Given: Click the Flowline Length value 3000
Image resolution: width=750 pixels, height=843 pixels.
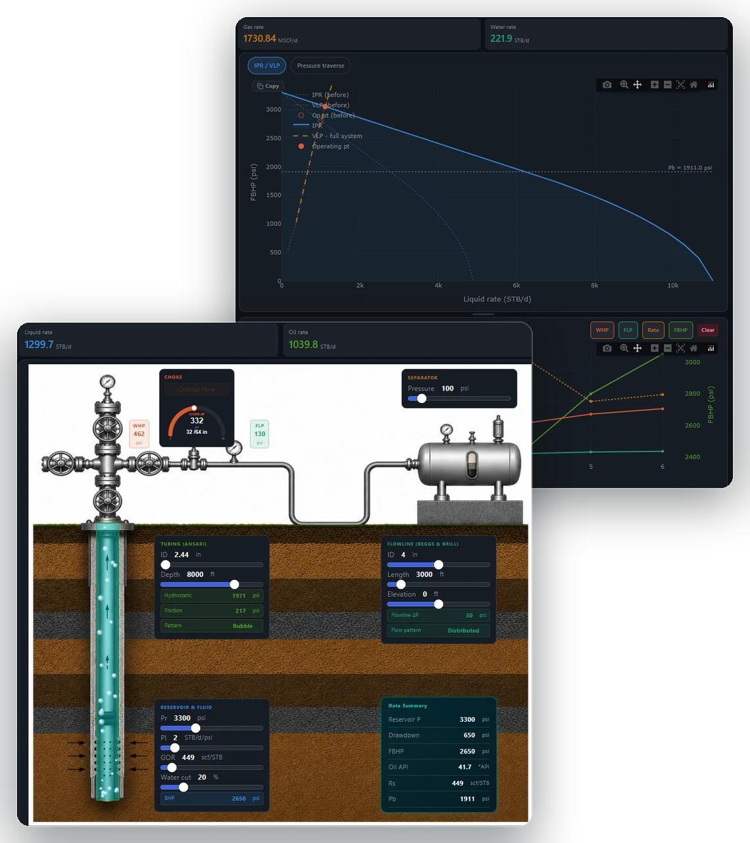Looking at the screenshot, I should [x=424, y=574].
